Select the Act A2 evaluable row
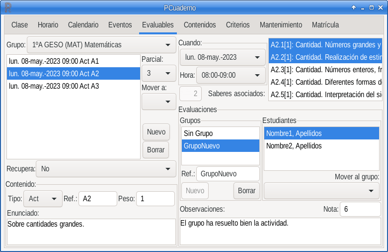Image resolution: width=388 pixels, height=252 pixels. pyautogui.click(x=74, y=73)
